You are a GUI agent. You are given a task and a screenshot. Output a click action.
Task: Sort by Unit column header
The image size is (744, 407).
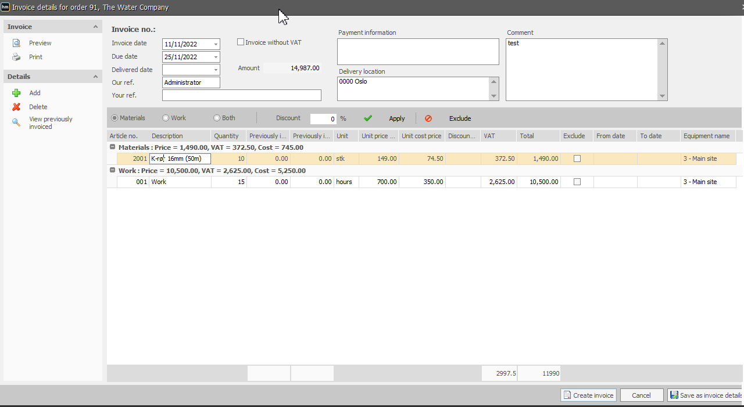point(346,136)
